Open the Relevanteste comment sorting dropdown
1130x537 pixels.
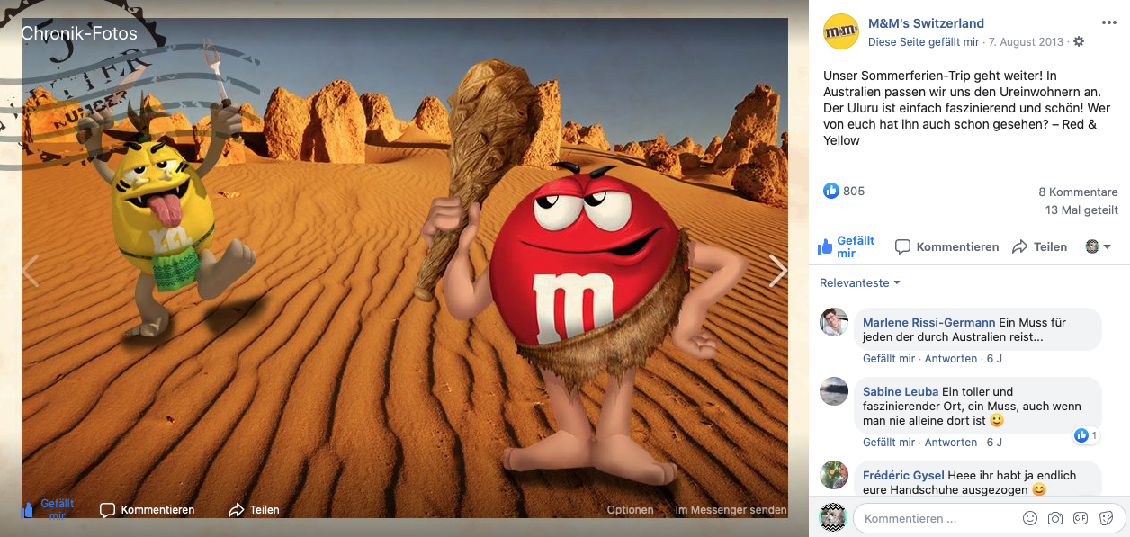860,282
